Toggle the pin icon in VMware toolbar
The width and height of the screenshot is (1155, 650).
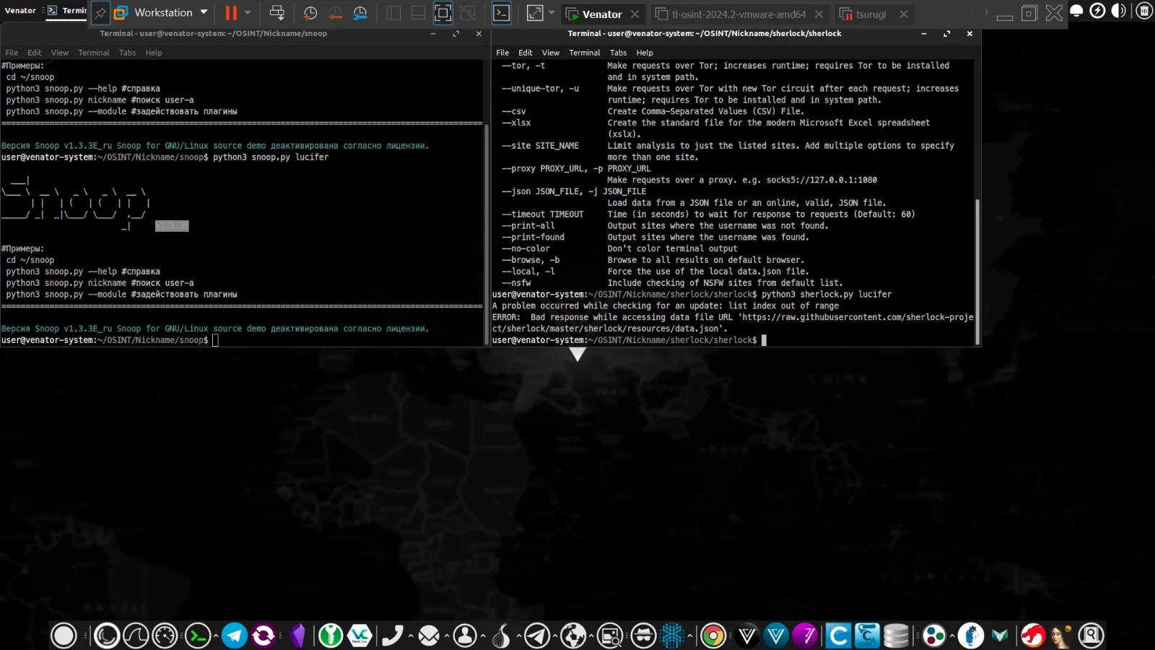(100, 13)
